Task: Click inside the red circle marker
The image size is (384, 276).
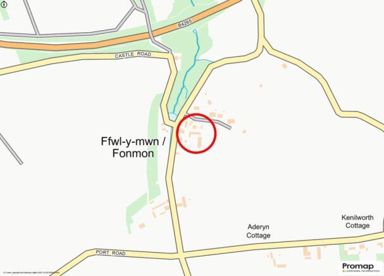Action: pos(196,133)
